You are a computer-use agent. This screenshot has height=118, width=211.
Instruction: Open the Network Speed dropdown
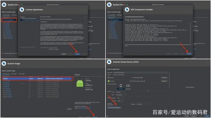pos(120,98)
